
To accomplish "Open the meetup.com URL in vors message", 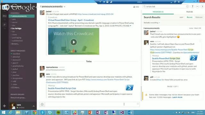I will [88, 81].
